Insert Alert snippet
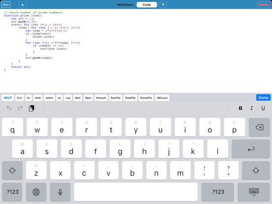The height and width of the screenshot is (204, 272). (77, 98)
